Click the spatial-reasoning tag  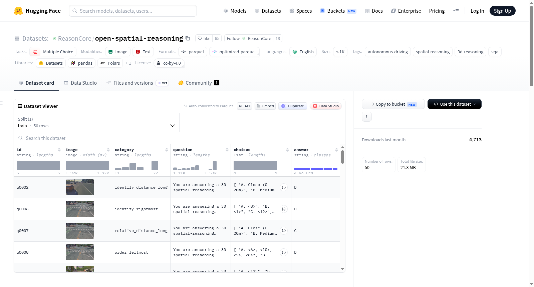pos(433,52)
